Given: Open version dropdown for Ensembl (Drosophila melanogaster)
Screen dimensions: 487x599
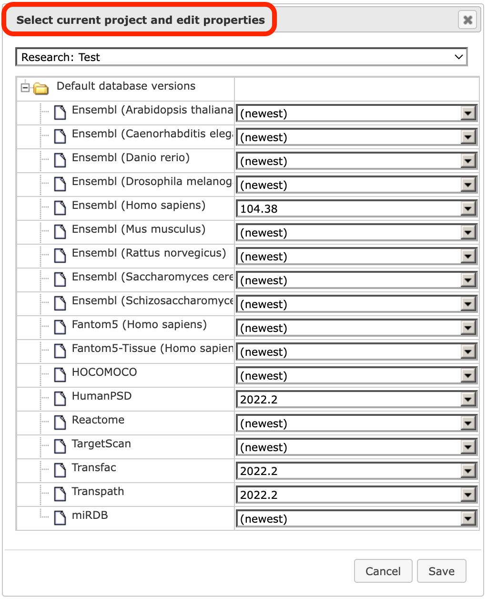Looking at the screenshot, I should [x=357, y=185].
